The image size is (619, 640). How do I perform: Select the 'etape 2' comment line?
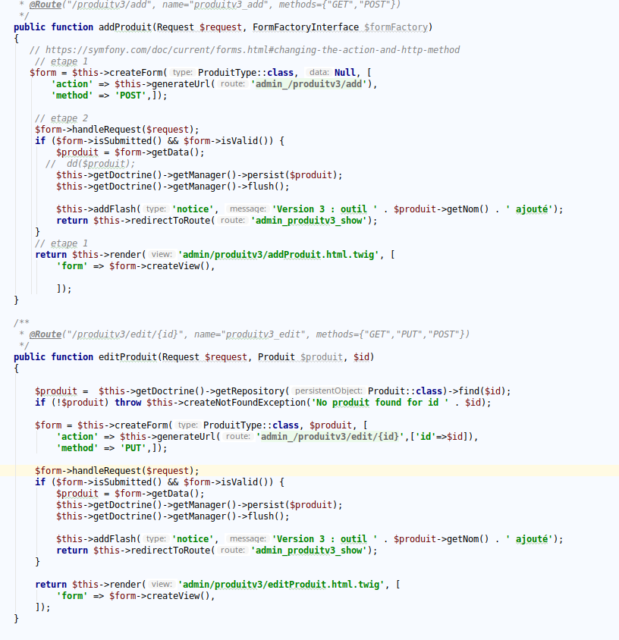coord(61,118)
